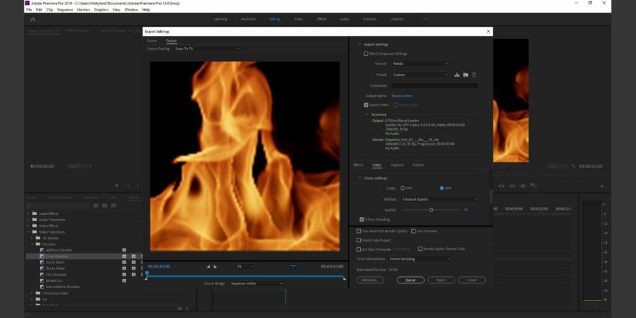Click the Set In Point triangle icon
Image resolution: width=636 pixels, height=318 pixels.
click(209, 266)
